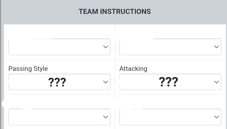The height and width of the screenshot is (129, 227).
Task: Expand the Passing Style dropdown chevron
Action: (x=106, y=82)
